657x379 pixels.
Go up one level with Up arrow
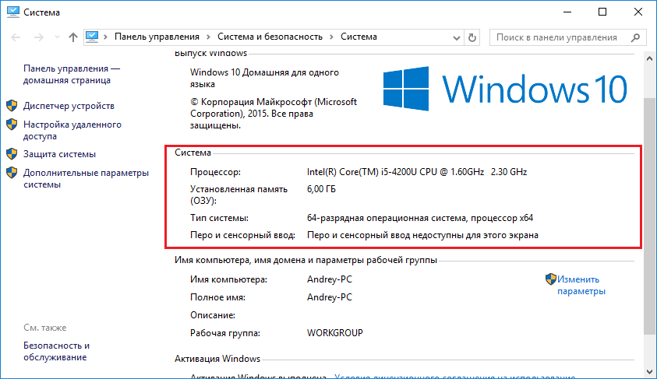pyautogui.click(x=73, y=37)
